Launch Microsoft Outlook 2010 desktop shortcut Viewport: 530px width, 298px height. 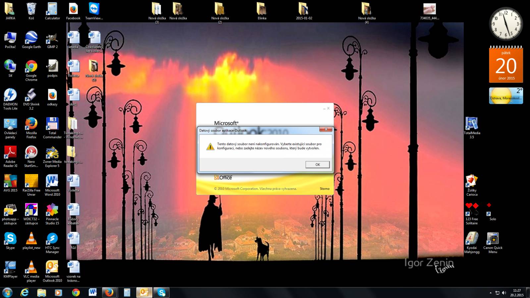52,271
